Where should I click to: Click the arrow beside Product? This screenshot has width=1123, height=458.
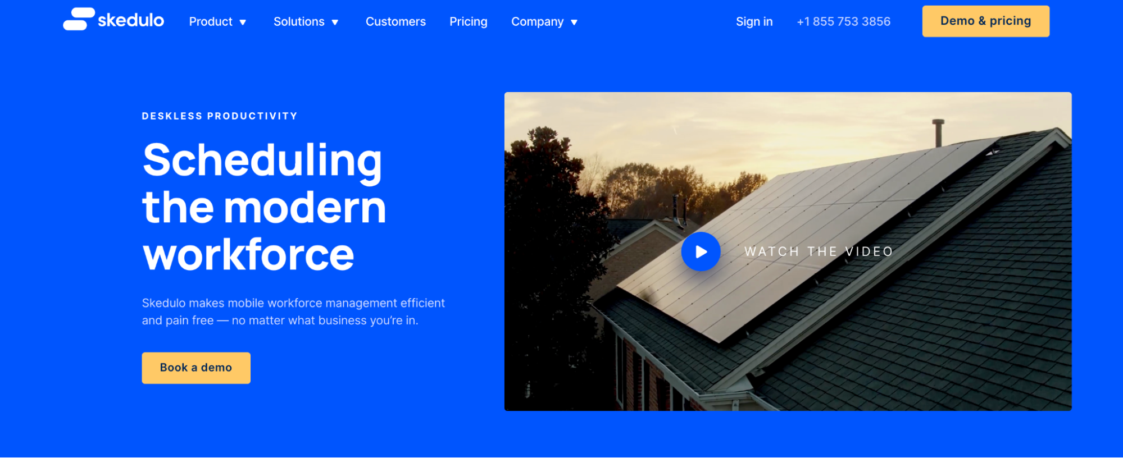(x=243, y=22)
